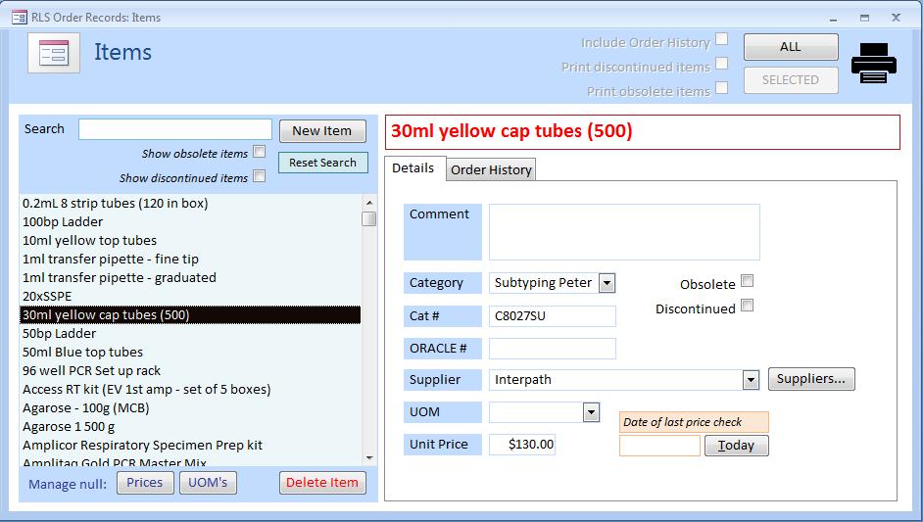Click the SELECTED print button
Viewport: 923px width, 522px height.
(x=791, y=80)
